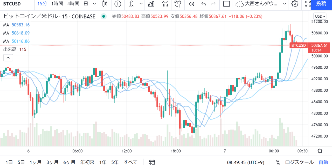Open the fx indicators menu

132,4
